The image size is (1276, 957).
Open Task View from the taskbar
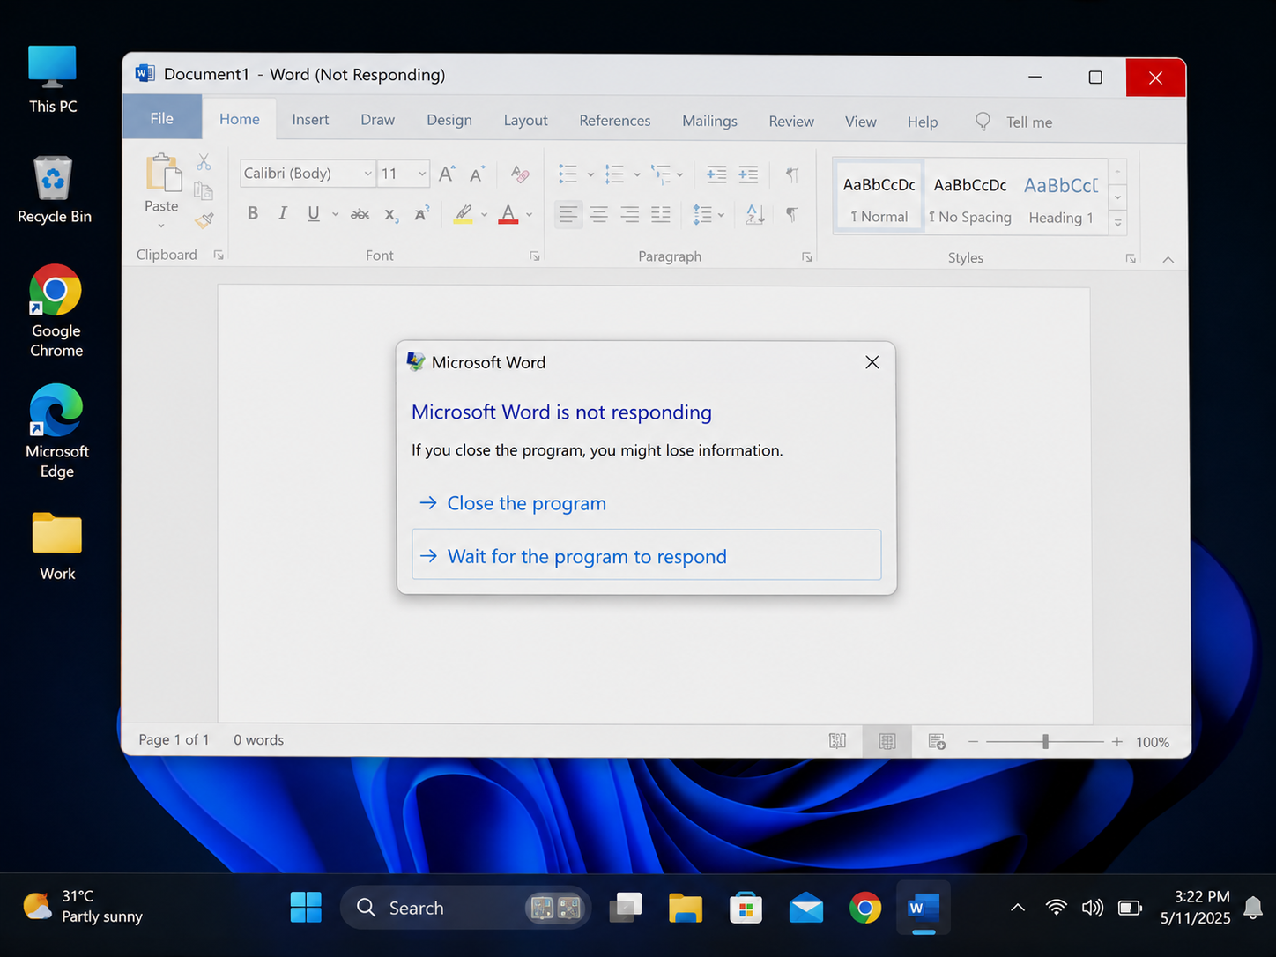pyautogui.click(x=626, y=908)
